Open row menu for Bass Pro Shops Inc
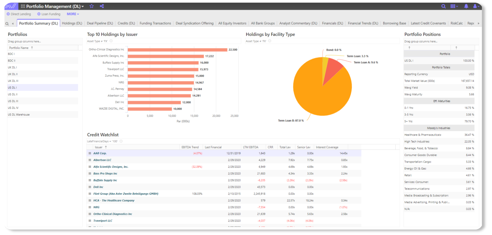The height and width of the screenshot is (235, 492). point(90,173)
